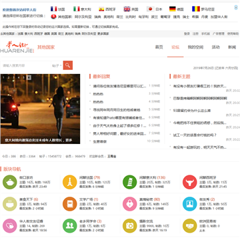Click the 登录 login link
240x240 pixels.
(187, 34)
